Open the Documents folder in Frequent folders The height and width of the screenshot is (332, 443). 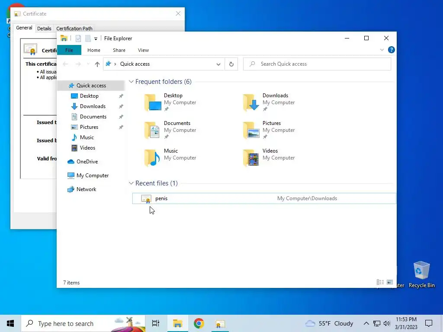[x=170, y=130]
